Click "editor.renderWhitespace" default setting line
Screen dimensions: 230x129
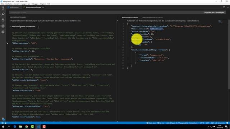point(30,80)
